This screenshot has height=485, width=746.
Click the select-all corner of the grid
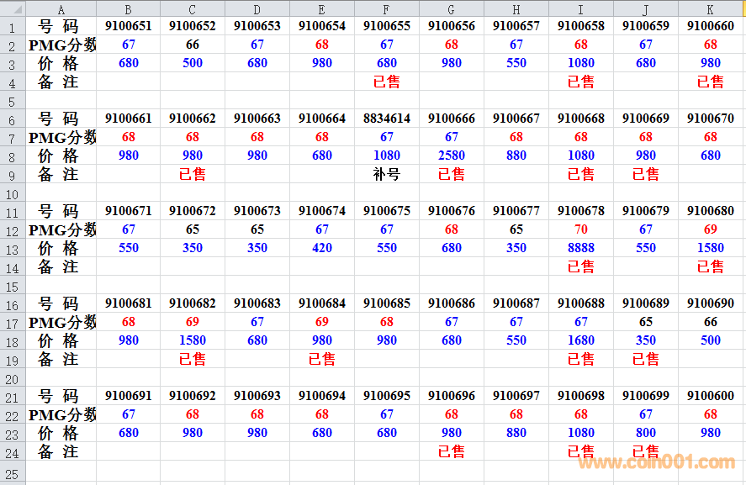point(13,8)
